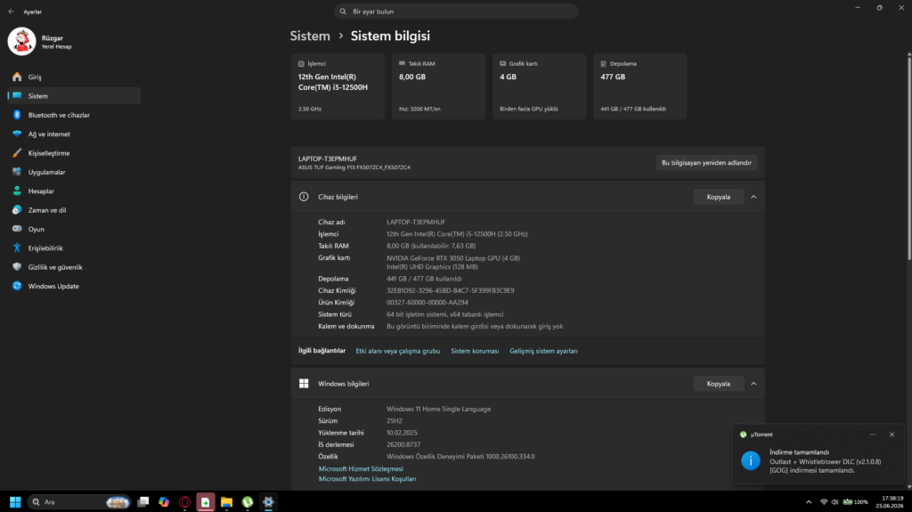912x512 pixels.
Task: Collapse the Windows bilgileri section chevron
Action: [753, 384]
